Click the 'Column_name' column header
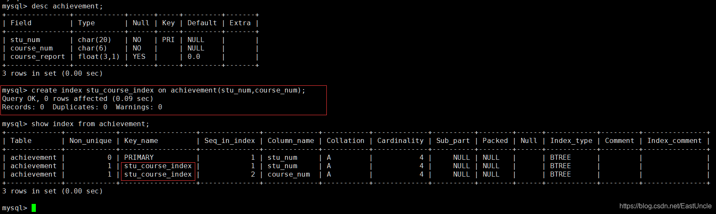 click(291, 141)
